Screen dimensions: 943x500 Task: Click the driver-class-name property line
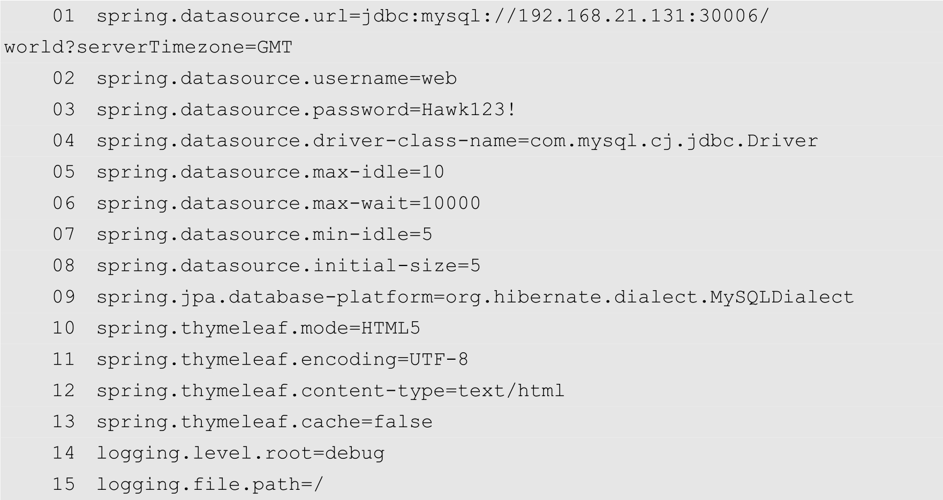tap(457, 141)
